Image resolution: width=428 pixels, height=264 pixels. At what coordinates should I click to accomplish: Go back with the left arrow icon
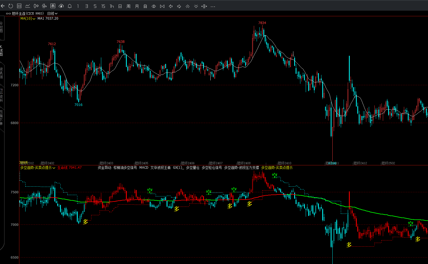[3, 6]
